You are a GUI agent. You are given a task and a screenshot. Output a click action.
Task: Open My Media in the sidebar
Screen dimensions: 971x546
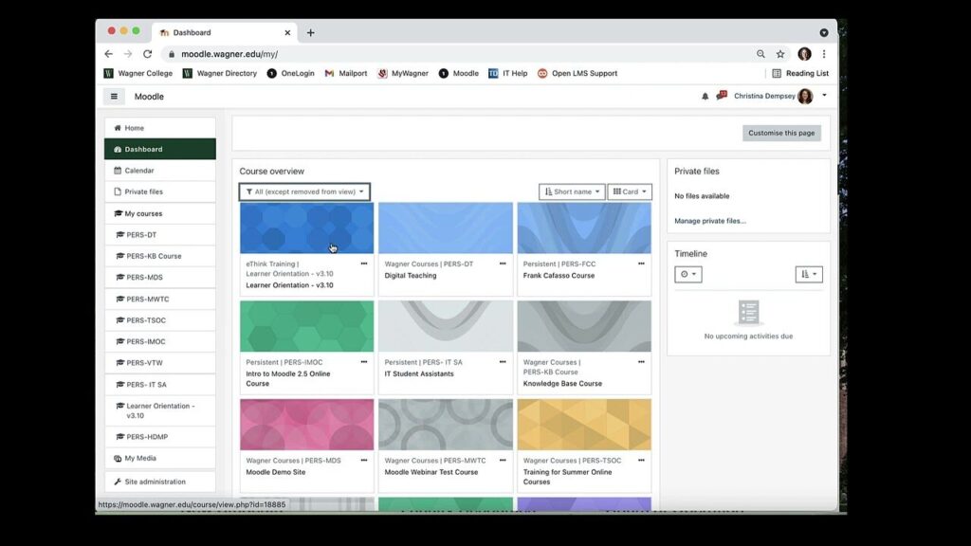[137, 458]
